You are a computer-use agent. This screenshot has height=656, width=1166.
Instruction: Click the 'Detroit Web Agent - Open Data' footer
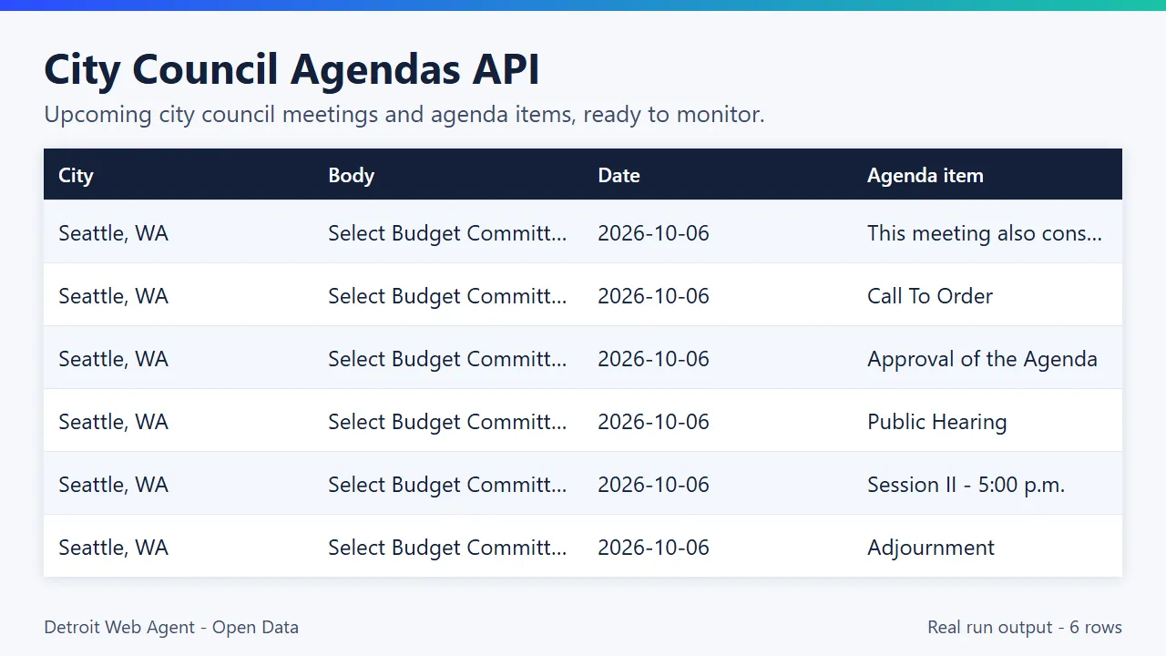pyautogui.click(x=171, y=627)
